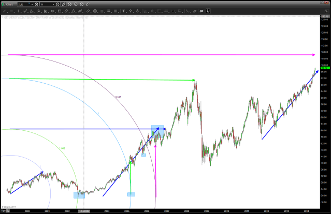Viewport: 331px width, 214px height.
Task: Select the three horizontal lines tool
Action: point(102,11)
